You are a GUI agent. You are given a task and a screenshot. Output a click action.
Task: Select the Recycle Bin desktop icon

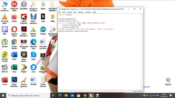(x=168, y=81)
